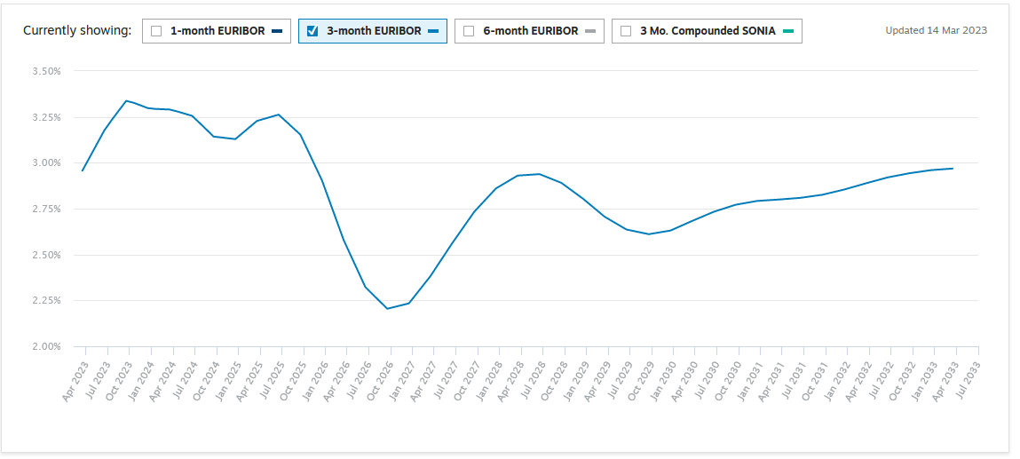This screenshot has height=459, width=1020.
Task: Click the 2.00% y-axis label
Action: [46, 346]
